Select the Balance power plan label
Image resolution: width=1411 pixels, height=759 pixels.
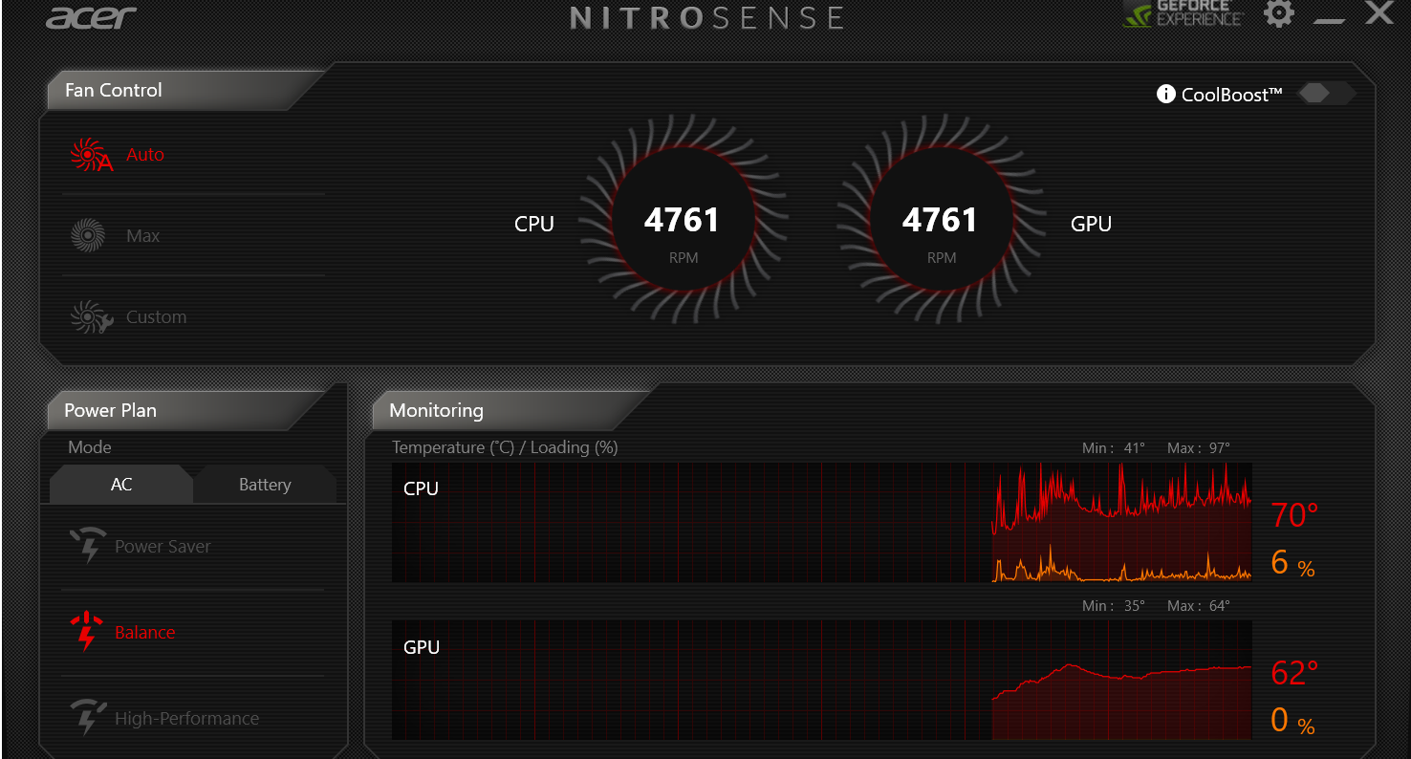(x=145, y=633)
